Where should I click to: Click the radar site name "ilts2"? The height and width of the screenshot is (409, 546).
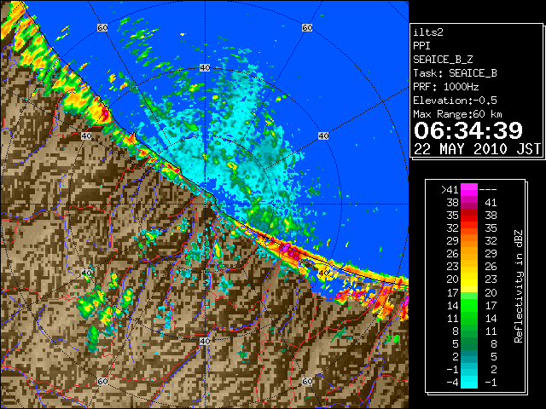428,32
